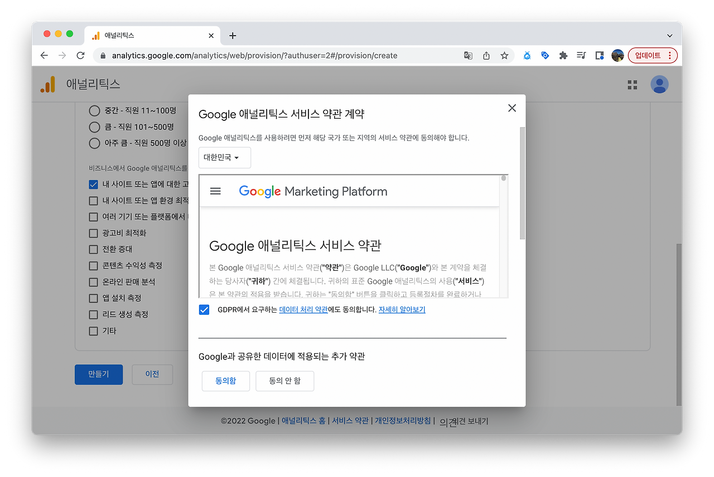Open the 대한민국 country dropdown

point(225,158)
